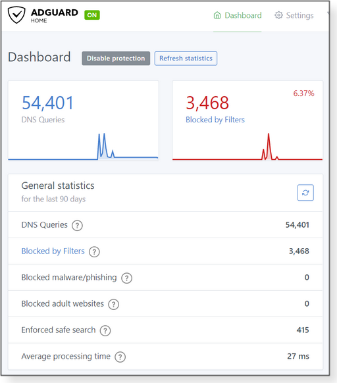Click the Average processing time label
This screenshot has width=337, height=383.
tap(66, 357)
